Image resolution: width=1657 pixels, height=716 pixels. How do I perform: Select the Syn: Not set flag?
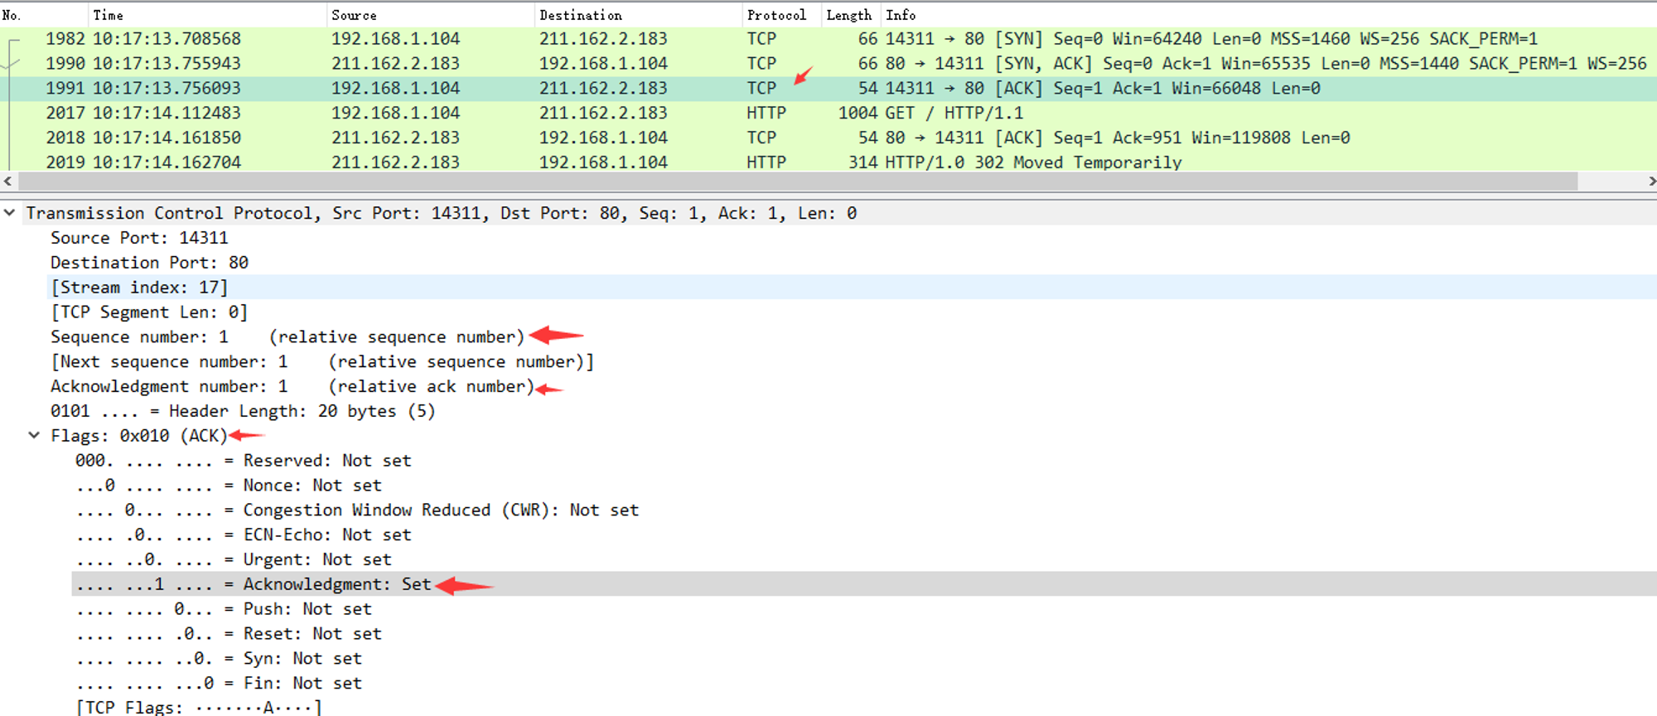point(219,659)
